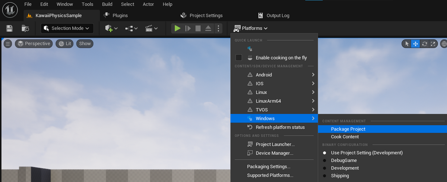Open the Cinematics clapperboard icon
Viewport: 447px width, 182px height.
(x=151, y=28)
